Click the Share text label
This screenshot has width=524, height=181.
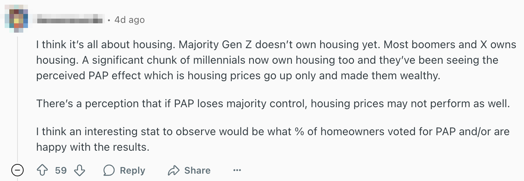coord(197,170)
